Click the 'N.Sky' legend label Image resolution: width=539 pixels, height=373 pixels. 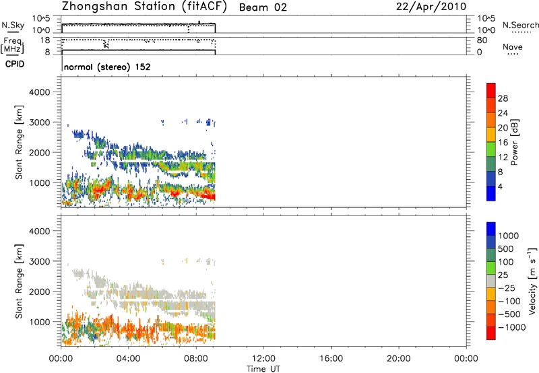point(13,25)
